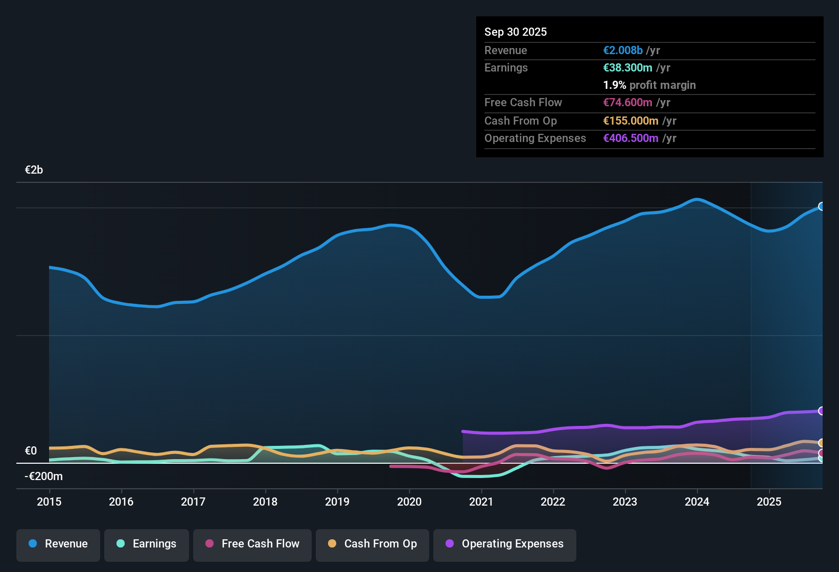Click the 2025 year label
This screenshot has width=839, height=572.
point(770,502)
